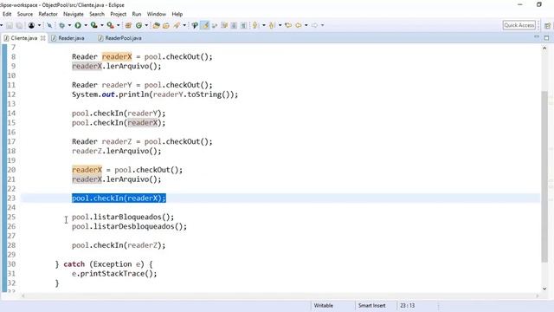This screenshot has width=554, height=312.
Task: Click Writable status bar entry
Action: (323, 305)
